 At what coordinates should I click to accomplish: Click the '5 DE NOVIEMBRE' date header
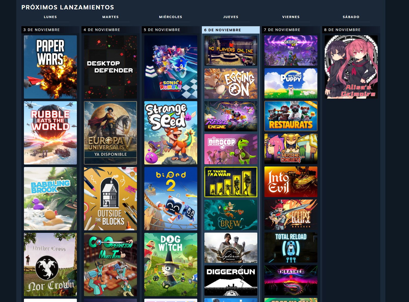[x=171, y=30]
